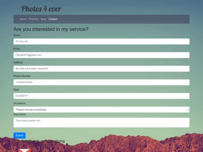Grab the Description textarea resize handle
The image size is (203, 152).
188,126
